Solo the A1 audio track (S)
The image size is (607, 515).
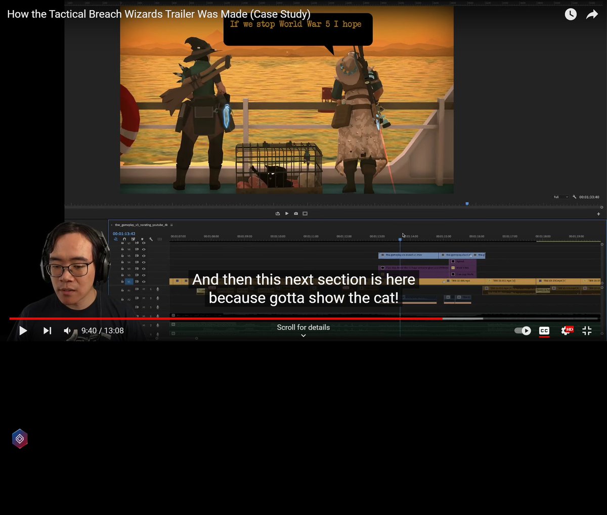tap(151, 290)
